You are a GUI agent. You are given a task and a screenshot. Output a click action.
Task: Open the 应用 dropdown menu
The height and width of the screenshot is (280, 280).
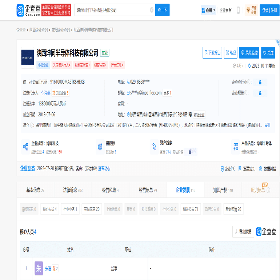(x=208, y=10)
